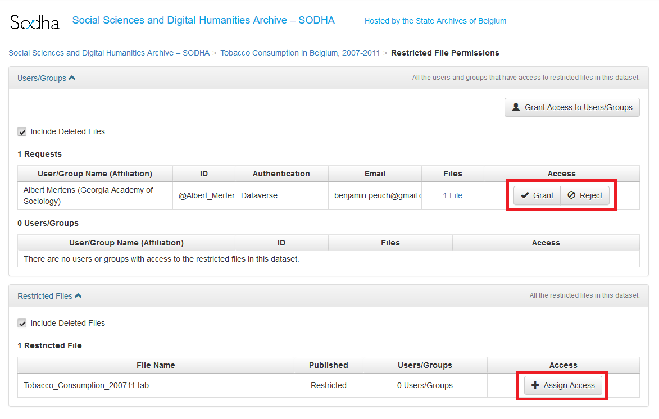Select the 1 Restricted File heading
This screenshot has width=659, height=419.
click(x=49, y=345)
